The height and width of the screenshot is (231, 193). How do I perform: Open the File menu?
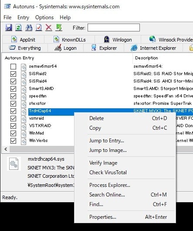(7, 17)
